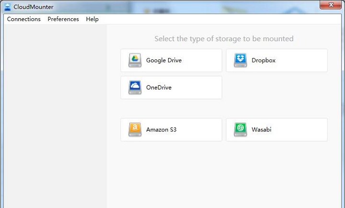
Task: Click the Google Drive disk icon
Action: click(135, 60)
